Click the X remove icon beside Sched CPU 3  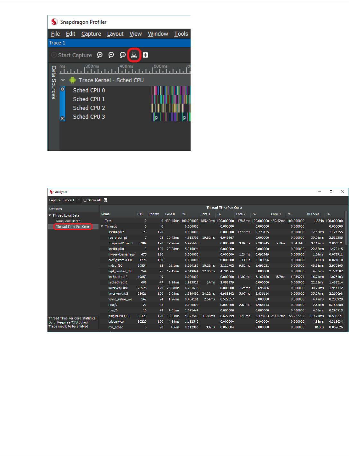point(62,119)
